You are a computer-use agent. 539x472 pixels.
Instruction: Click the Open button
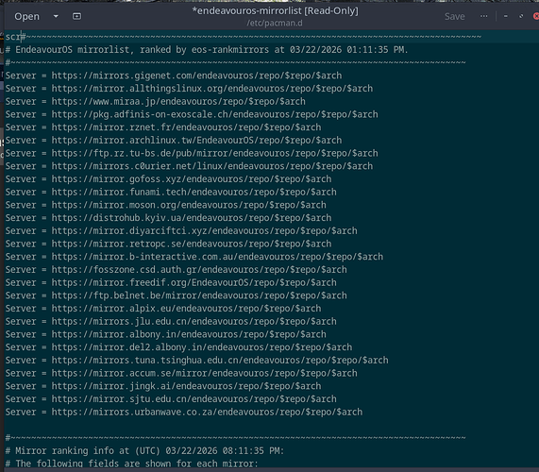(x=26, y=16)
